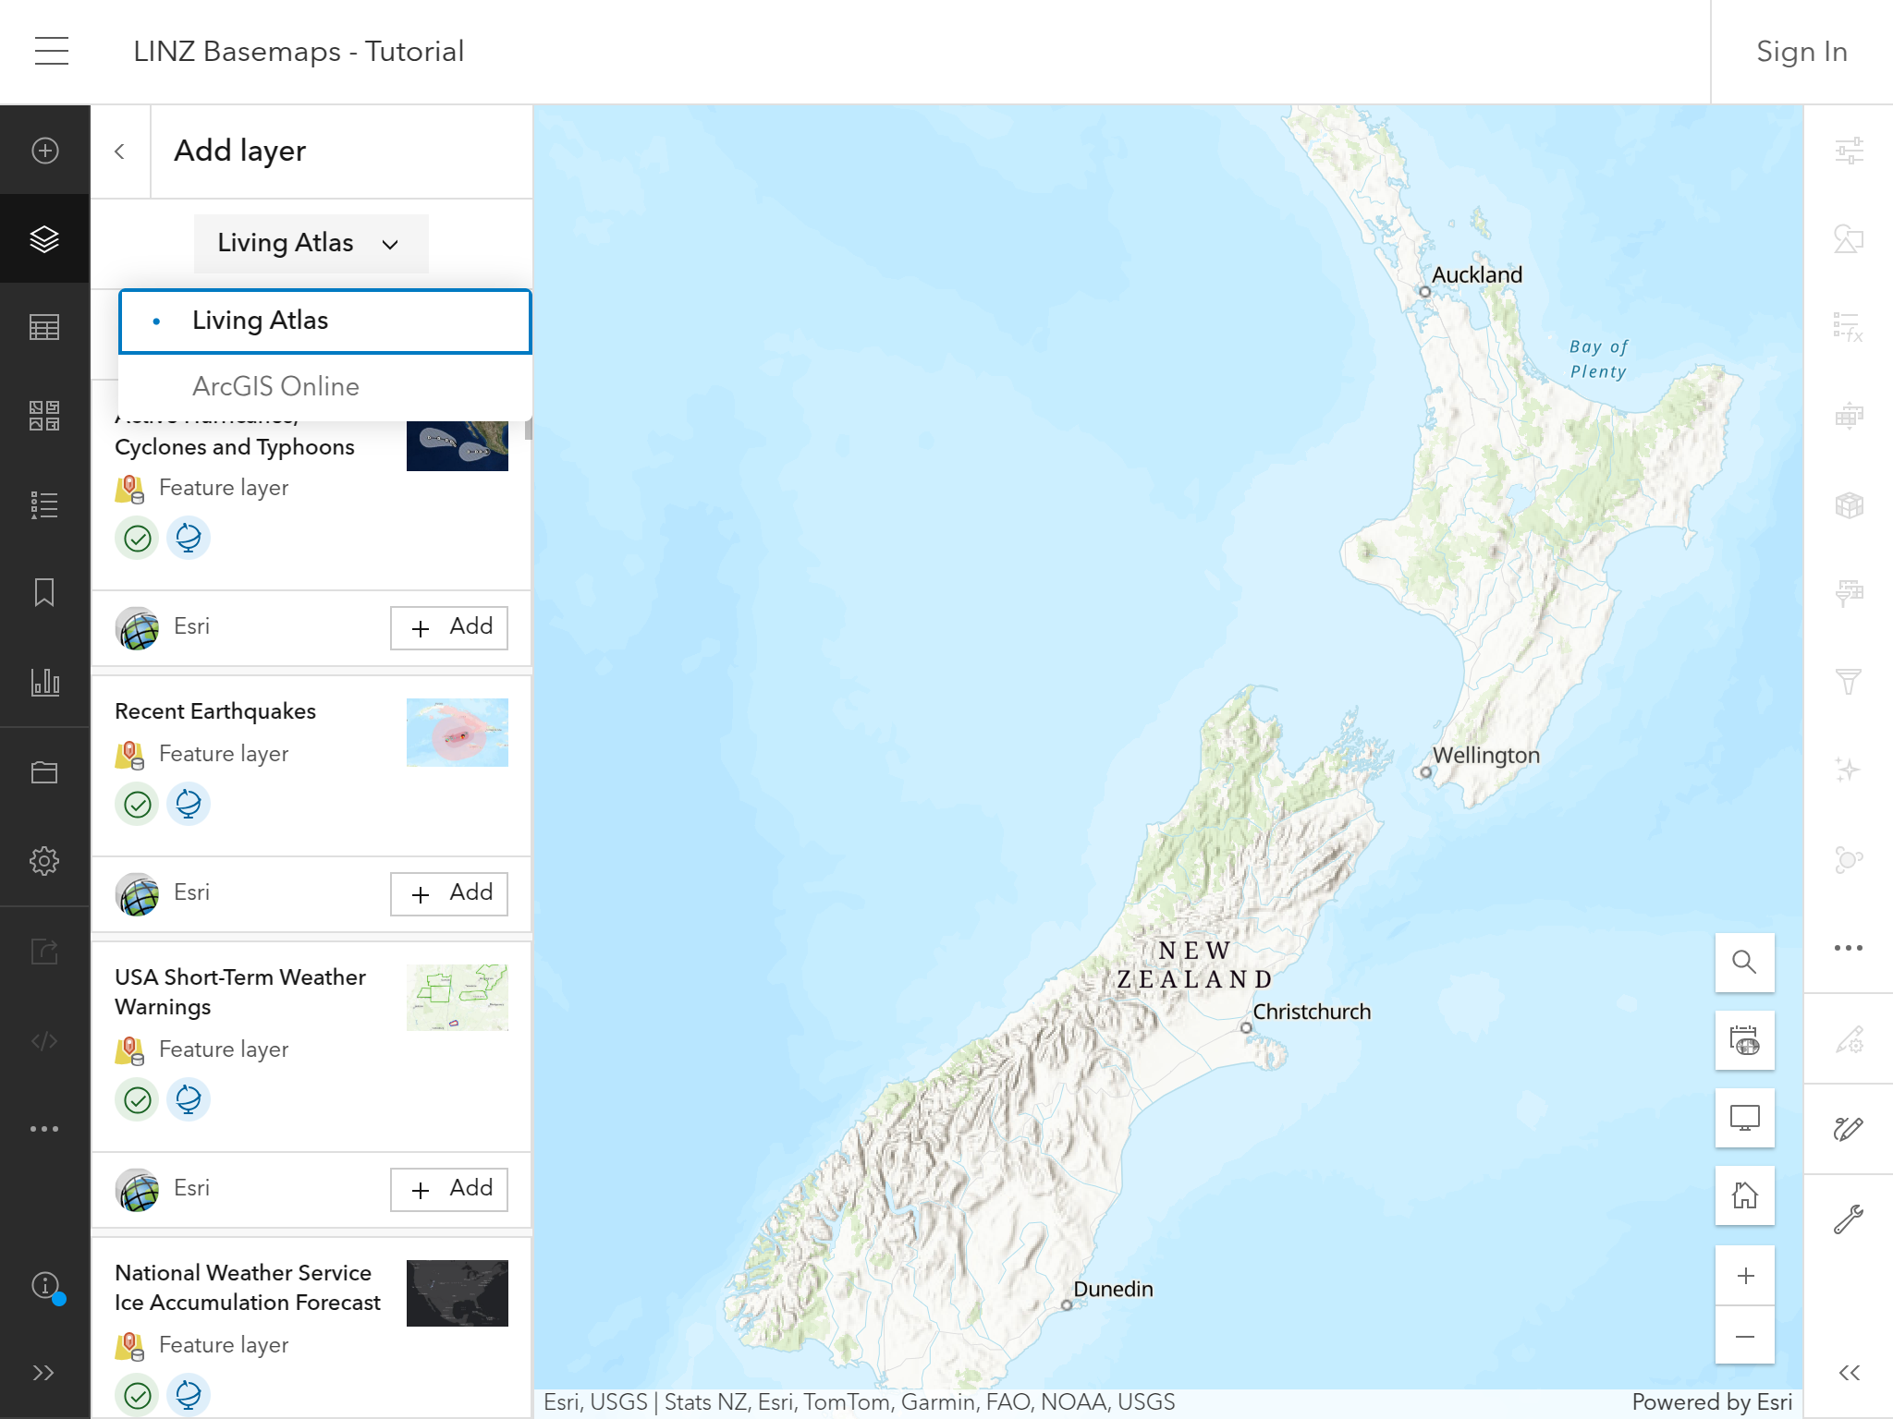
Task: Open the hamburger menu at top left
Action: coord(51,51)
